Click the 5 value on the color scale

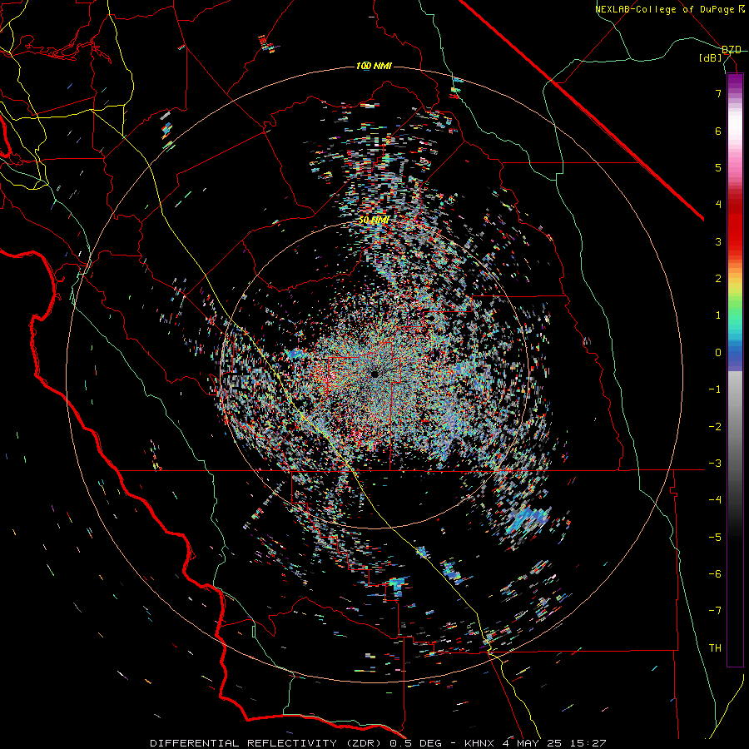click(718, 167)
